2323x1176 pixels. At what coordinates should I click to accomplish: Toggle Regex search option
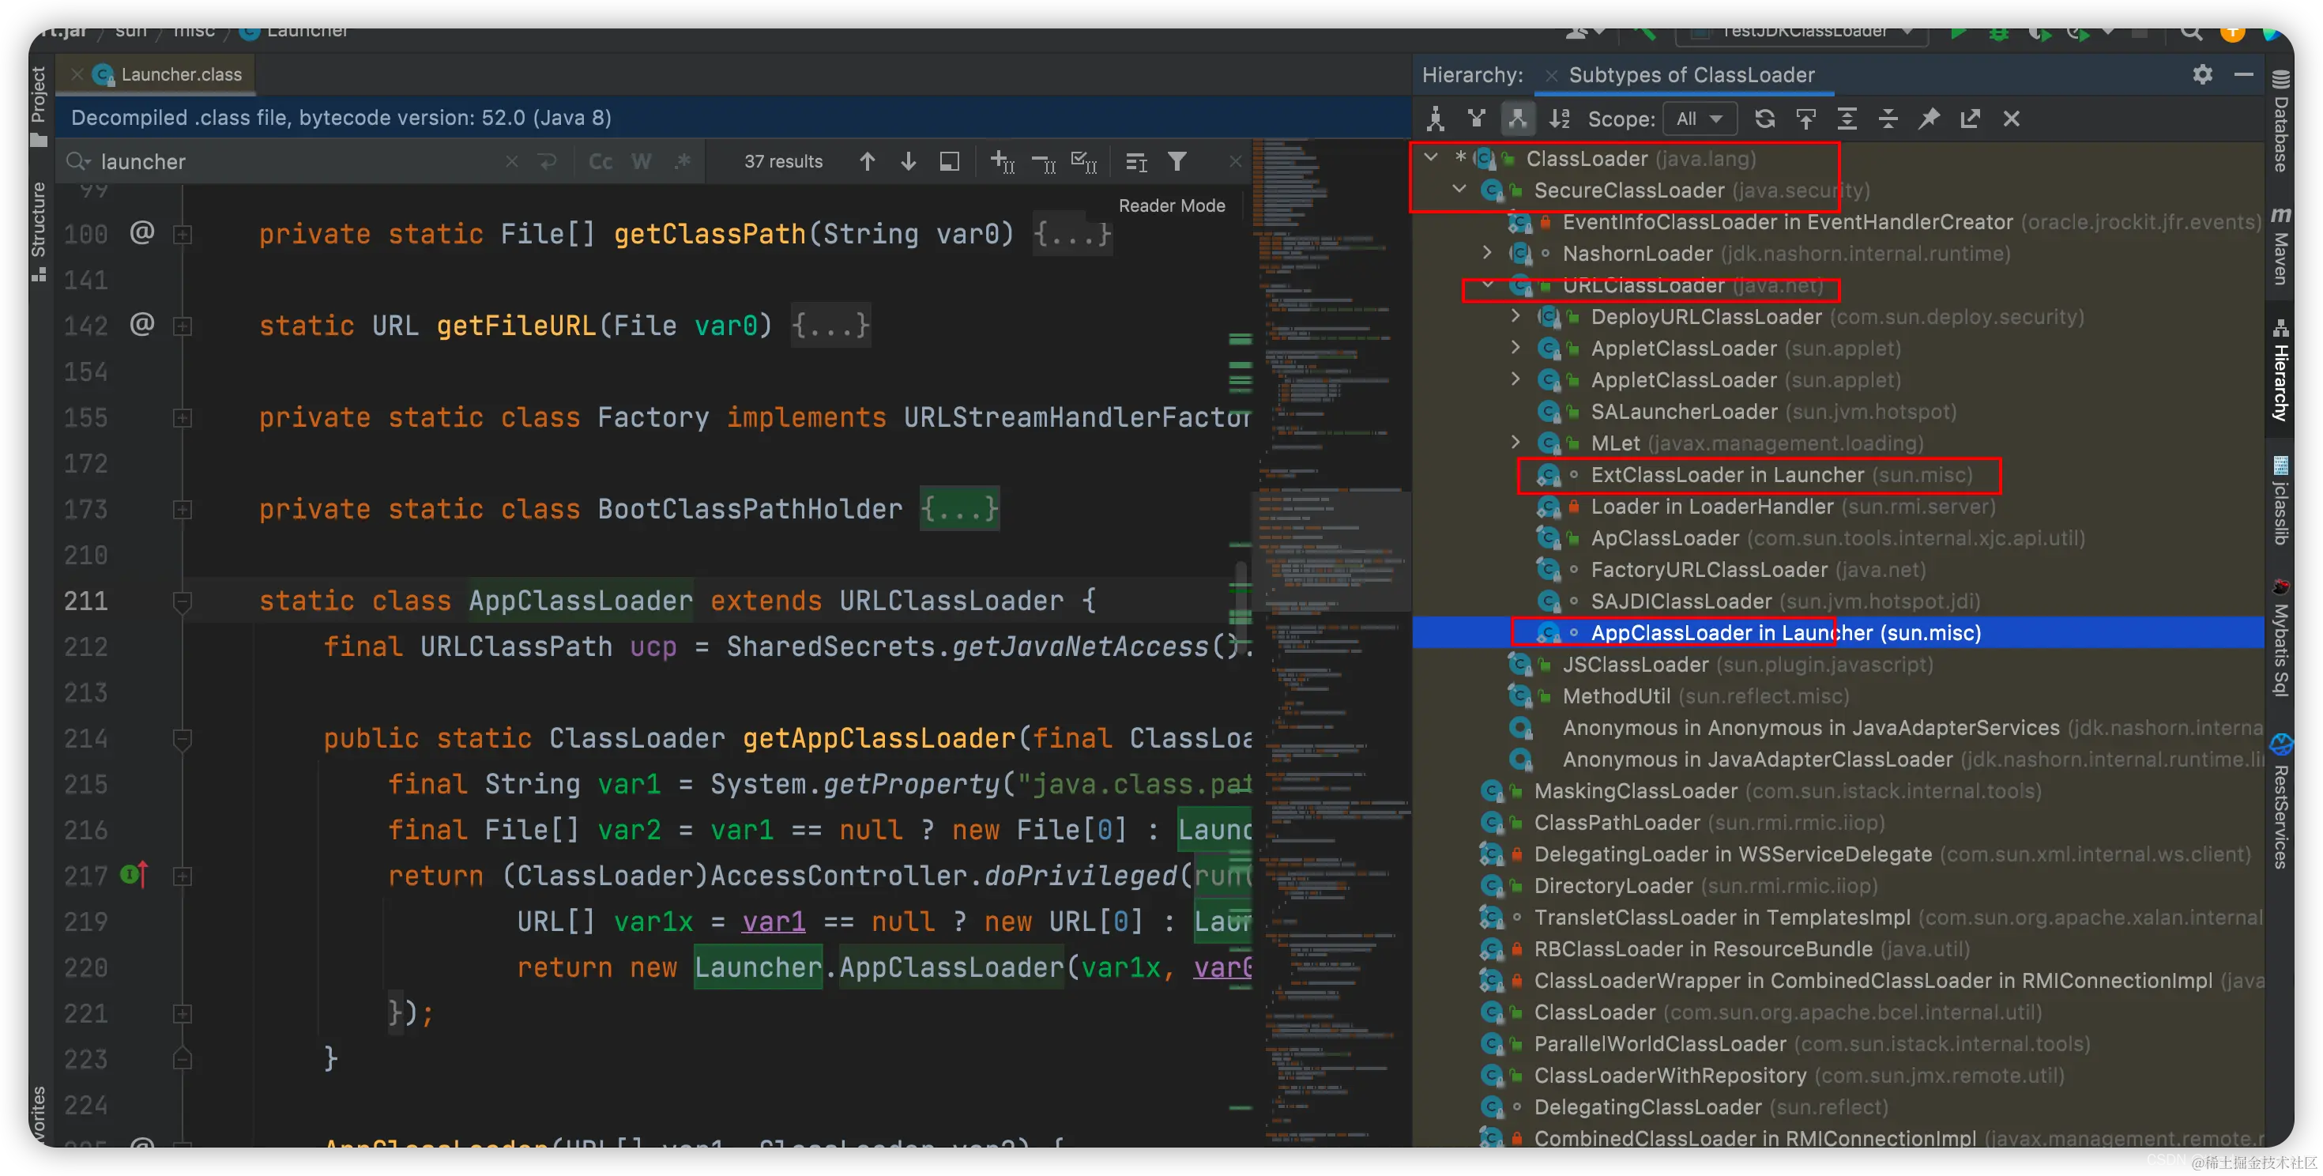click(683, 161)
